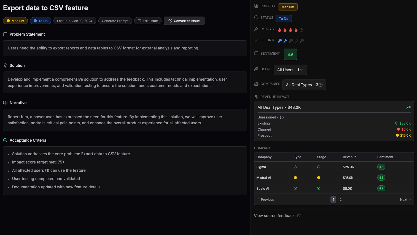
Task: Click the Next pagination control
Action: pyautogui.click(x=405, y=199)
